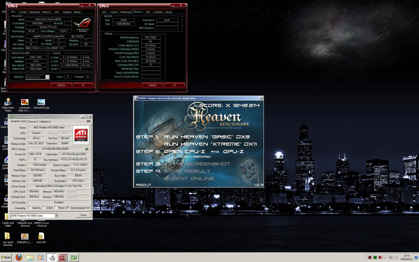Click the green square tray icon
Screen dimensions: 419x262
(x=375, y=258)
